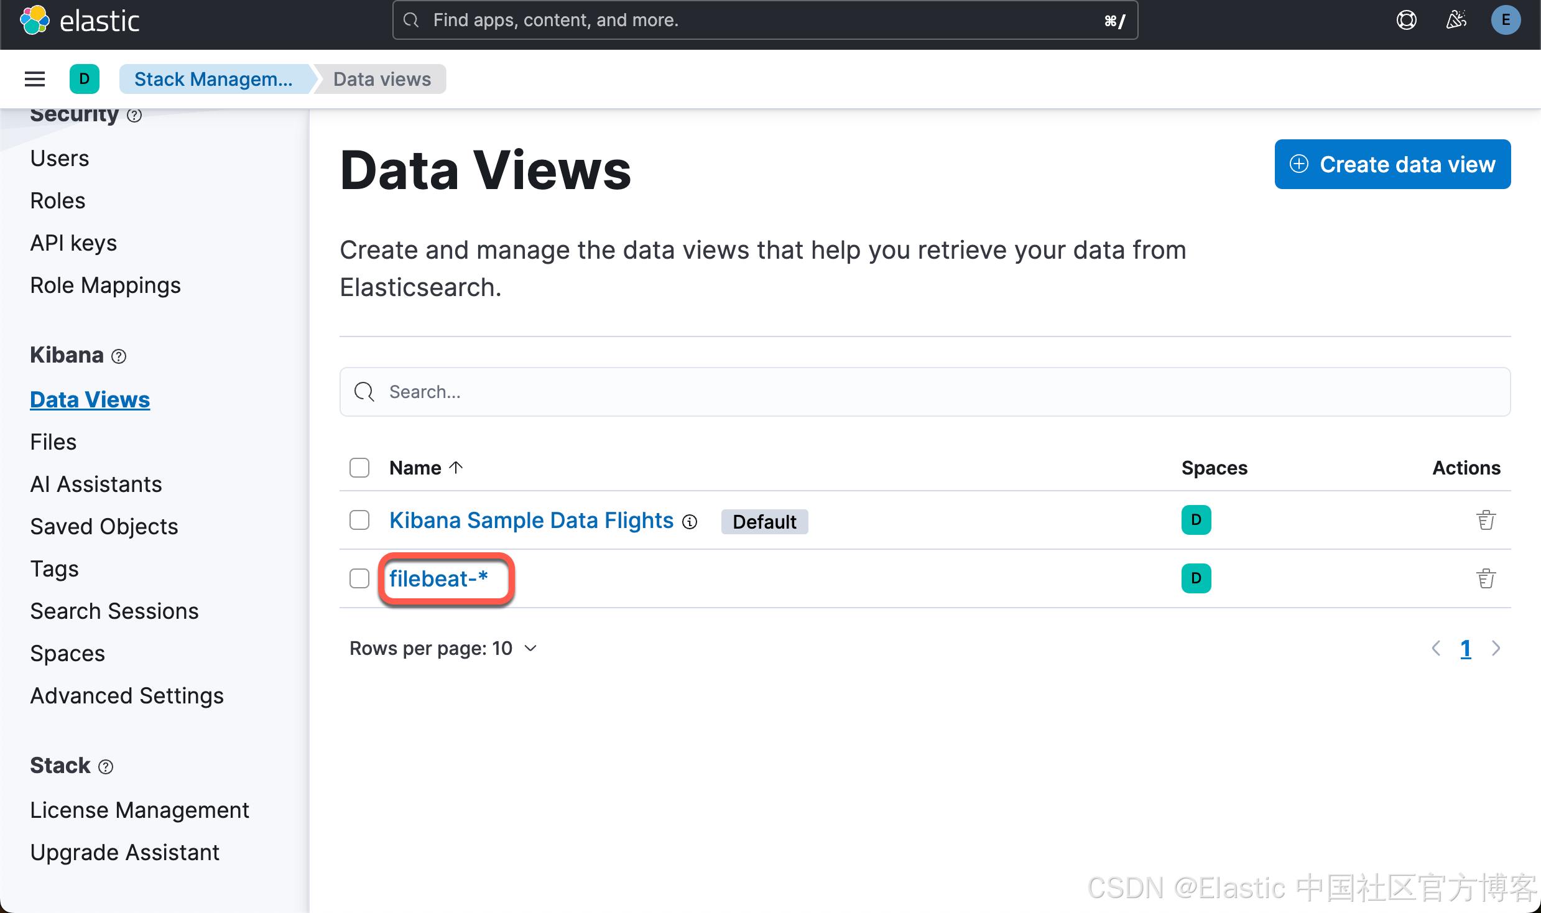This screenshot has width=1541, height=913.
Task: Check the filebeat-* row checkbox
Action: pyautogui.click(x=359, y=578)
